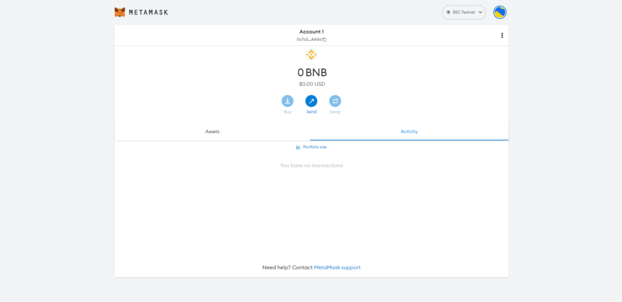
Task: Click the chart icon beside Portfolio site
Action: pos(298,147)
